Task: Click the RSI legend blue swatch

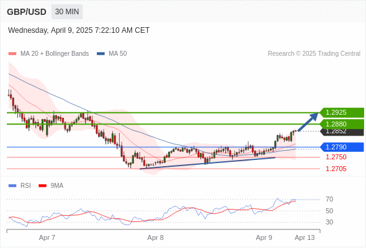Action: 12,186
